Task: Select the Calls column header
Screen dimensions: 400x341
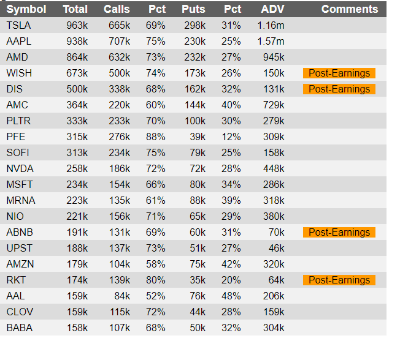Action: 117,9
